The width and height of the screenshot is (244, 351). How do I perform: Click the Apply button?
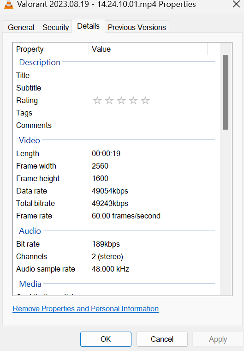pyautogui.click(x=218, y=339)
